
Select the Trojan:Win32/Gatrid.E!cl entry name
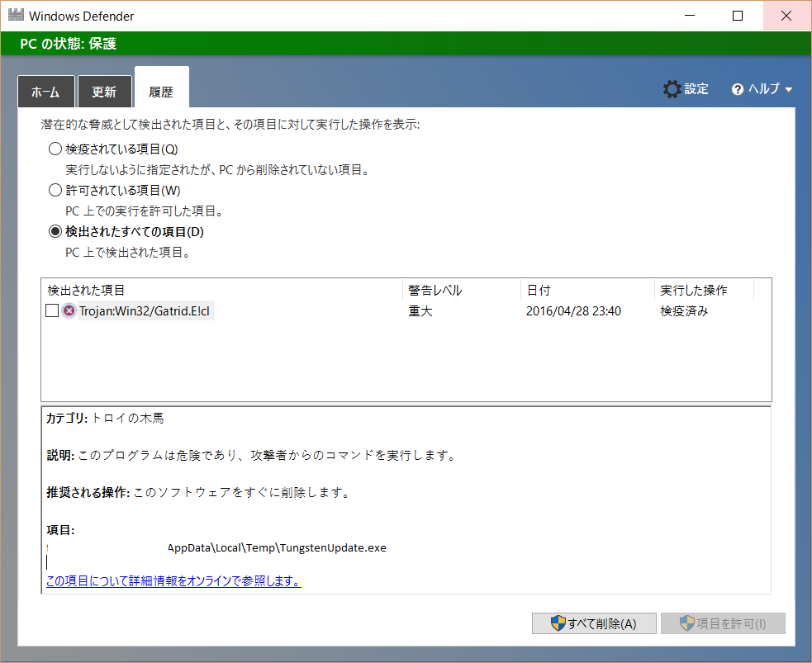tap(145, 310)
